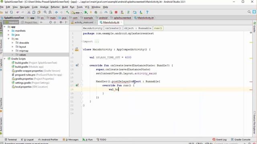Click the Debug app bug icon
Screen dimensions: 257x144
point(96,12)
